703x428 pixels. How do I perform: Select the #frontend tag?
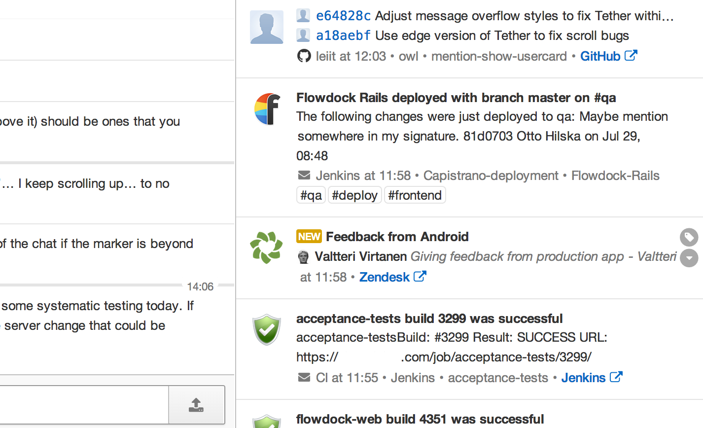tap(415, 195)
